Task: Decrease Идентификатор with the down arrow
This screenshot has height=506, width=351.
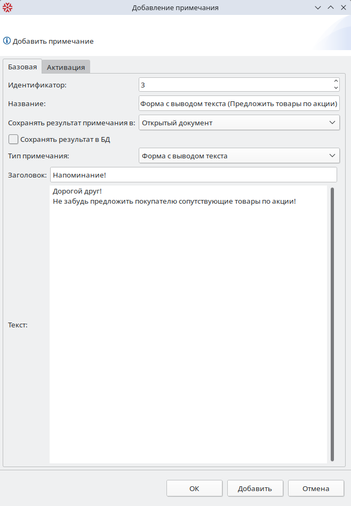Action: pos(336,87)
